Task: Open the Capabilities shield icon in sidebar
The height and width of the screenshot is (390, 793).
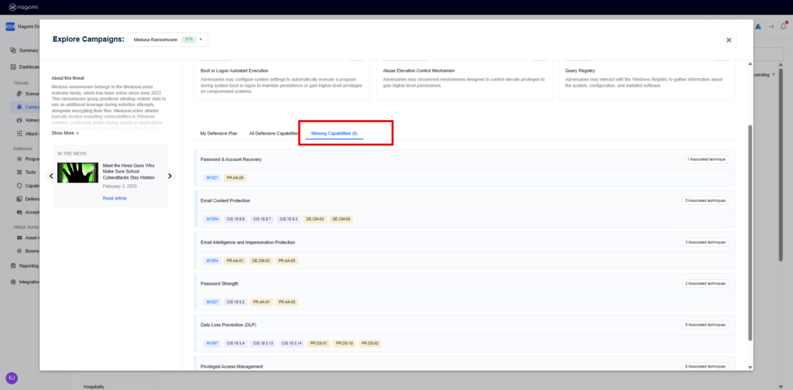Action: [19, 186]
